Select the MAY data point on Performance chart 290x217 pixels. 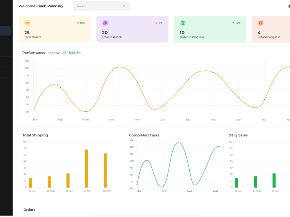[x=137, y=82]
